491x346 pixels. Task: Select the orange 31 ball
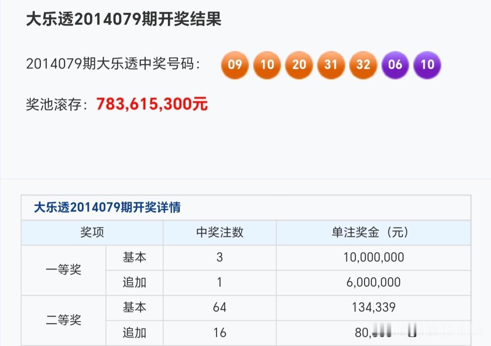(331, 65)
